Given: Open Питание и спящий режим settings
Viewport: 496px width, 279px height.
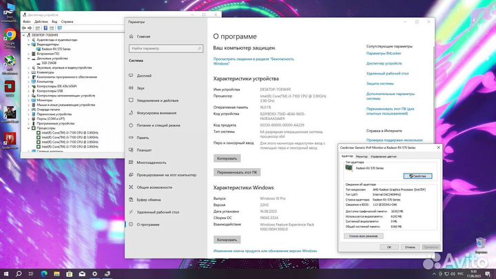Looking at the screenshot, I should [158, 125].
